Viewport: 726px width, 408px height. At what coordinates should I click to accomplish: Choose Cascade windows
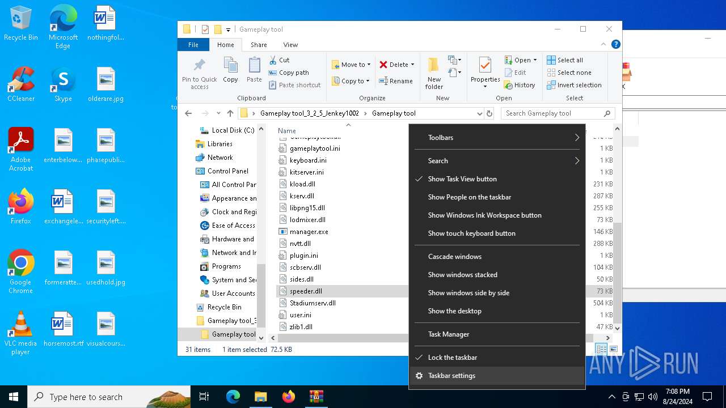click(x=497, y=257)
